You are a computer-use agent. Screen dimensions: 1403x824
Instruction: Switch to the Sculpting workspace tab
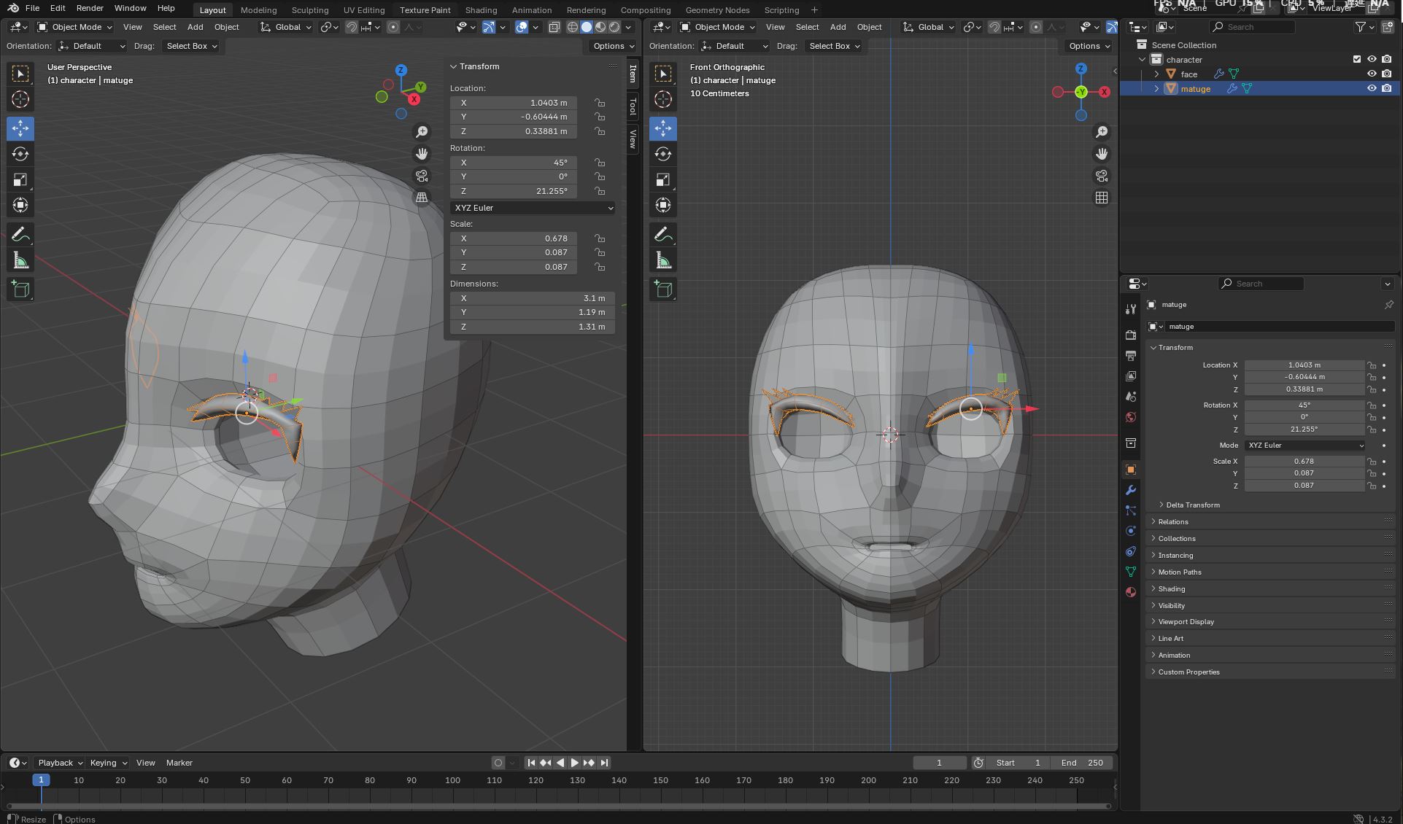(x=309, y=10)
